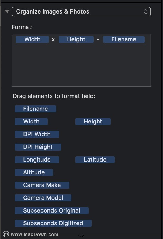Click the Width element in elements list
Screen dimensions: 163x239
point(31,122)
